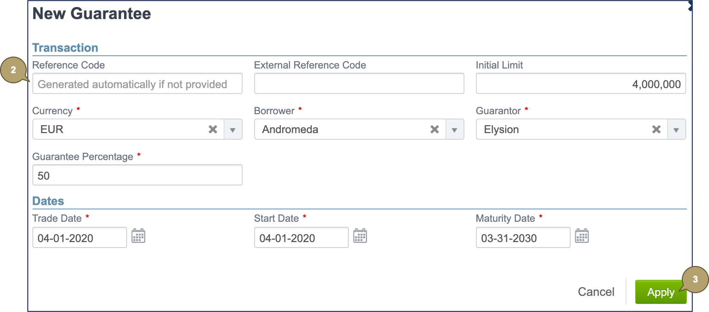
Task: Cancel the New Guarantee dialog
Action: pos(596,292)
